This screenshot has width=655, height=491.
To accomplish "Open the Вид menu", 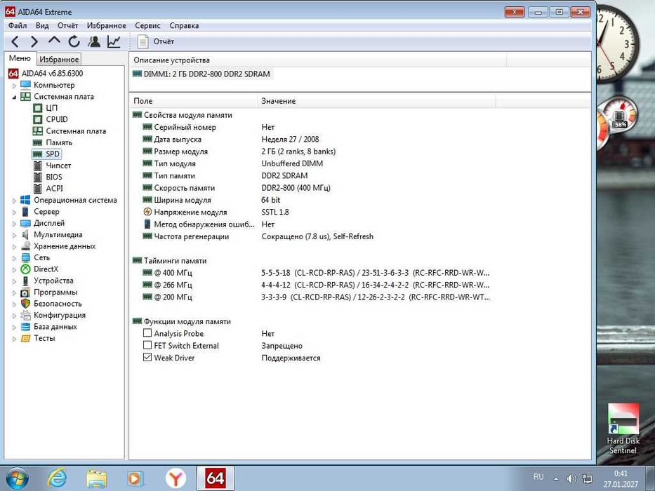I will pos(42,25).
